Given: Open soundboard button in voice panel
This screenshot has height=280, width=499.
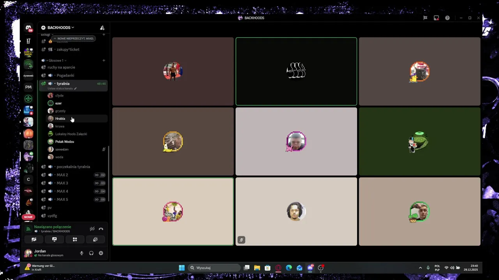Looking at the screenshot, I should pos(95,240).
